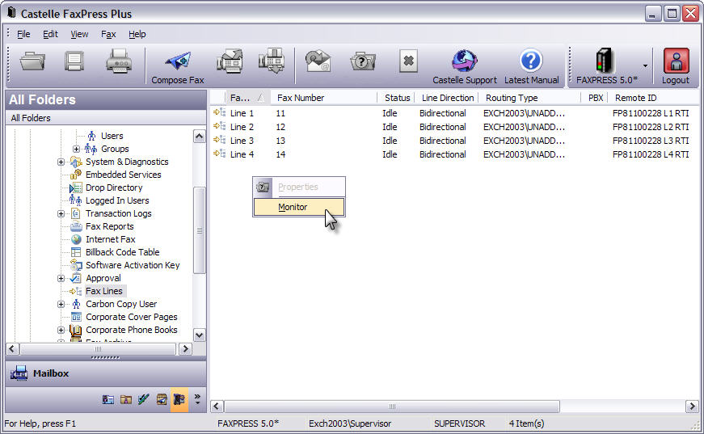Open the Edit menu

(x=50, y=34)
